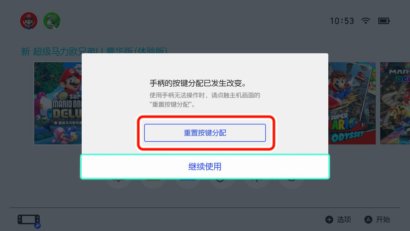Click the console icon with wrench badge
Image resolution: width=410 pixels, height=231 pixels.
[x=29, y=220]
